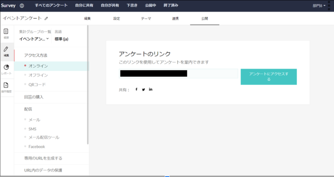This screenshot has width=334, height=177.
Task: Open the 部門8 account dropdown
Action: coord(319,6)
